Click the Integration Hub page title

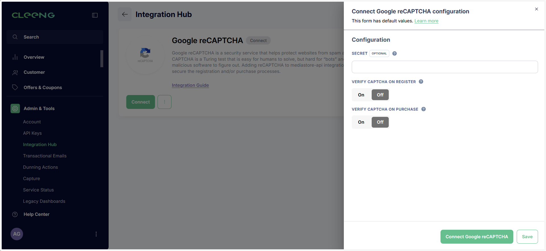(x=164, y=14)
